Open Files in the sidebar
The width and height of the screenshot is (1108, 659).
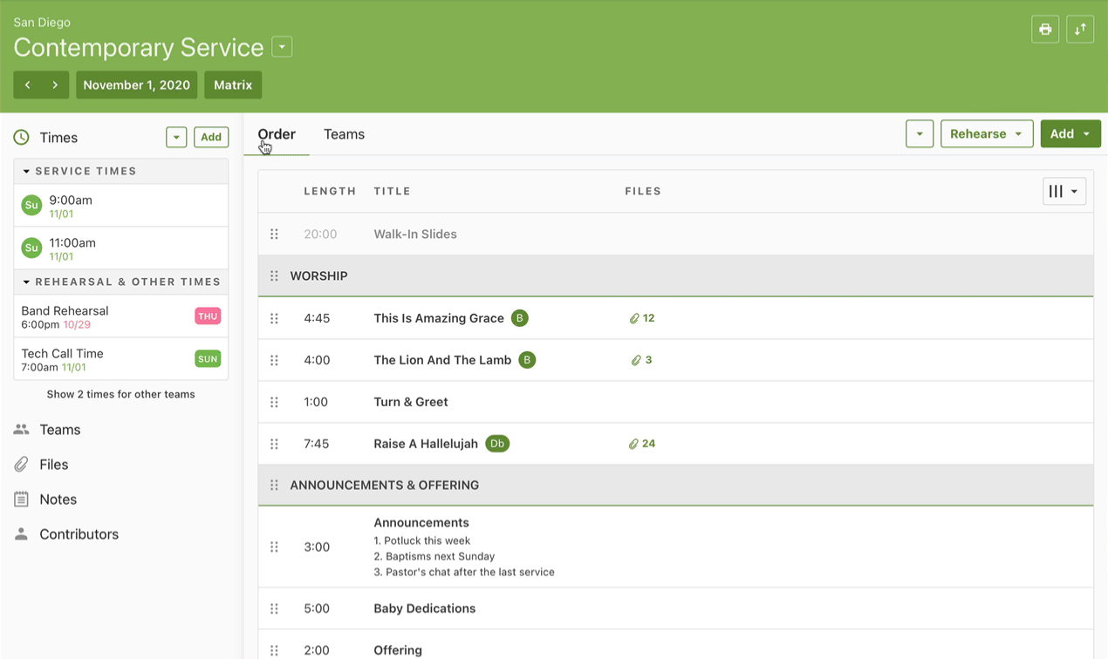pos(53,465)
